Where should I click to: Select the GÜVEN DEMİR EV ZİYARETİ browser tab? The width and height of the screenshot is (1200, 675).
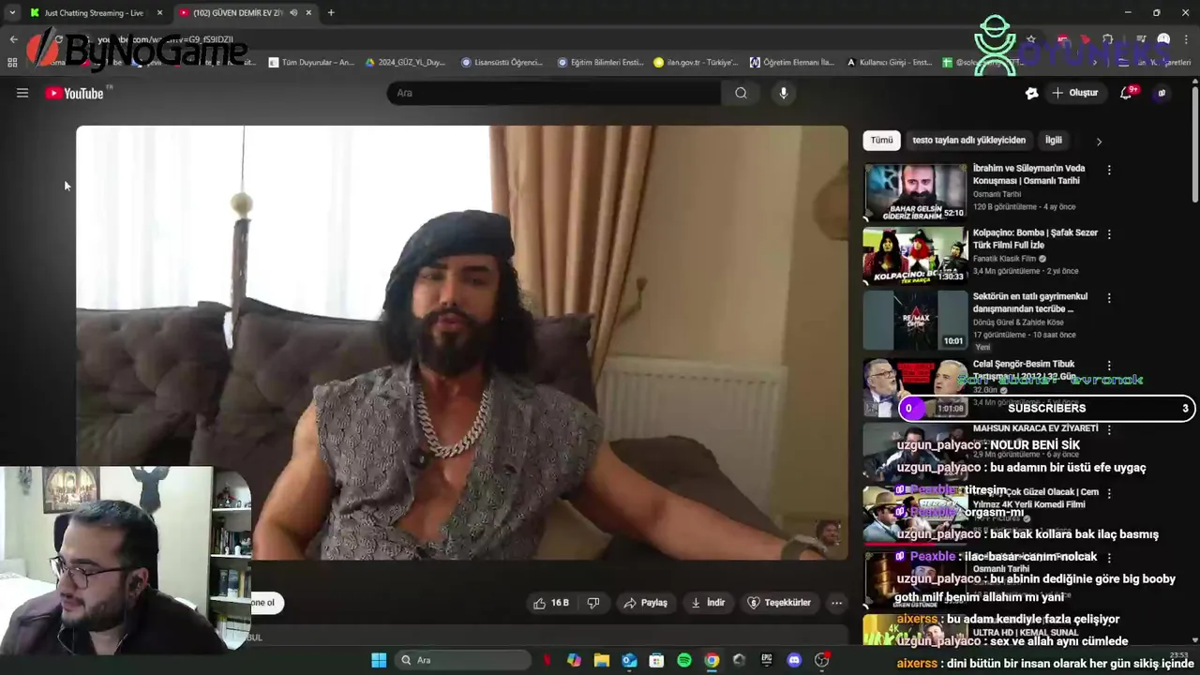coord(238,13)
